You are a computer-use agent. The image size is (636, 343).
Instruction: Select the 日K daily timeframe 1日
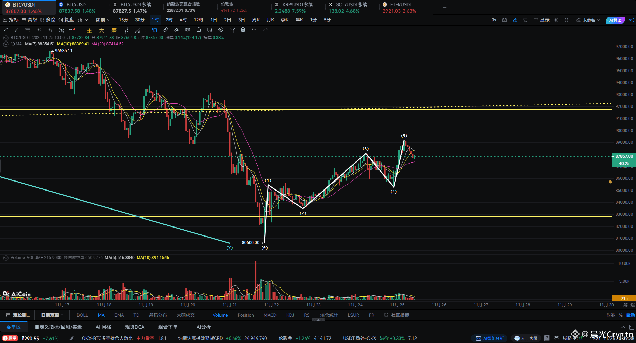pyautogui.click(x=214, y=20)
